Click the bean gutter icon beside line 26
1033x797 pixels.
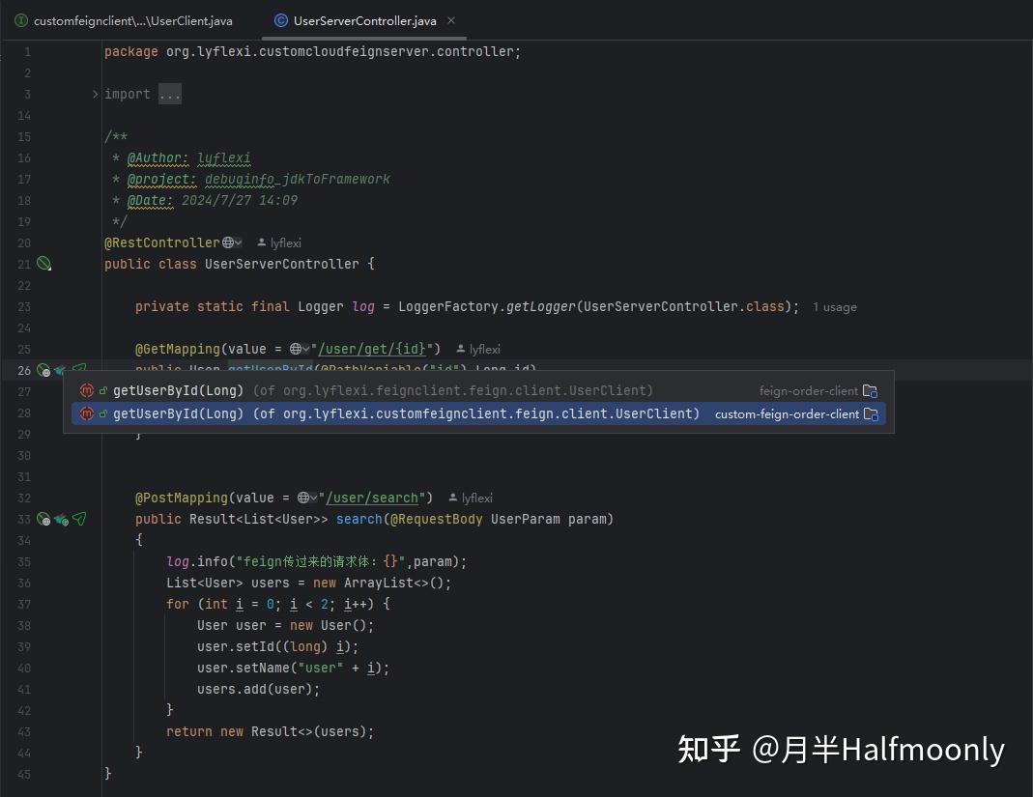(43, 370)
